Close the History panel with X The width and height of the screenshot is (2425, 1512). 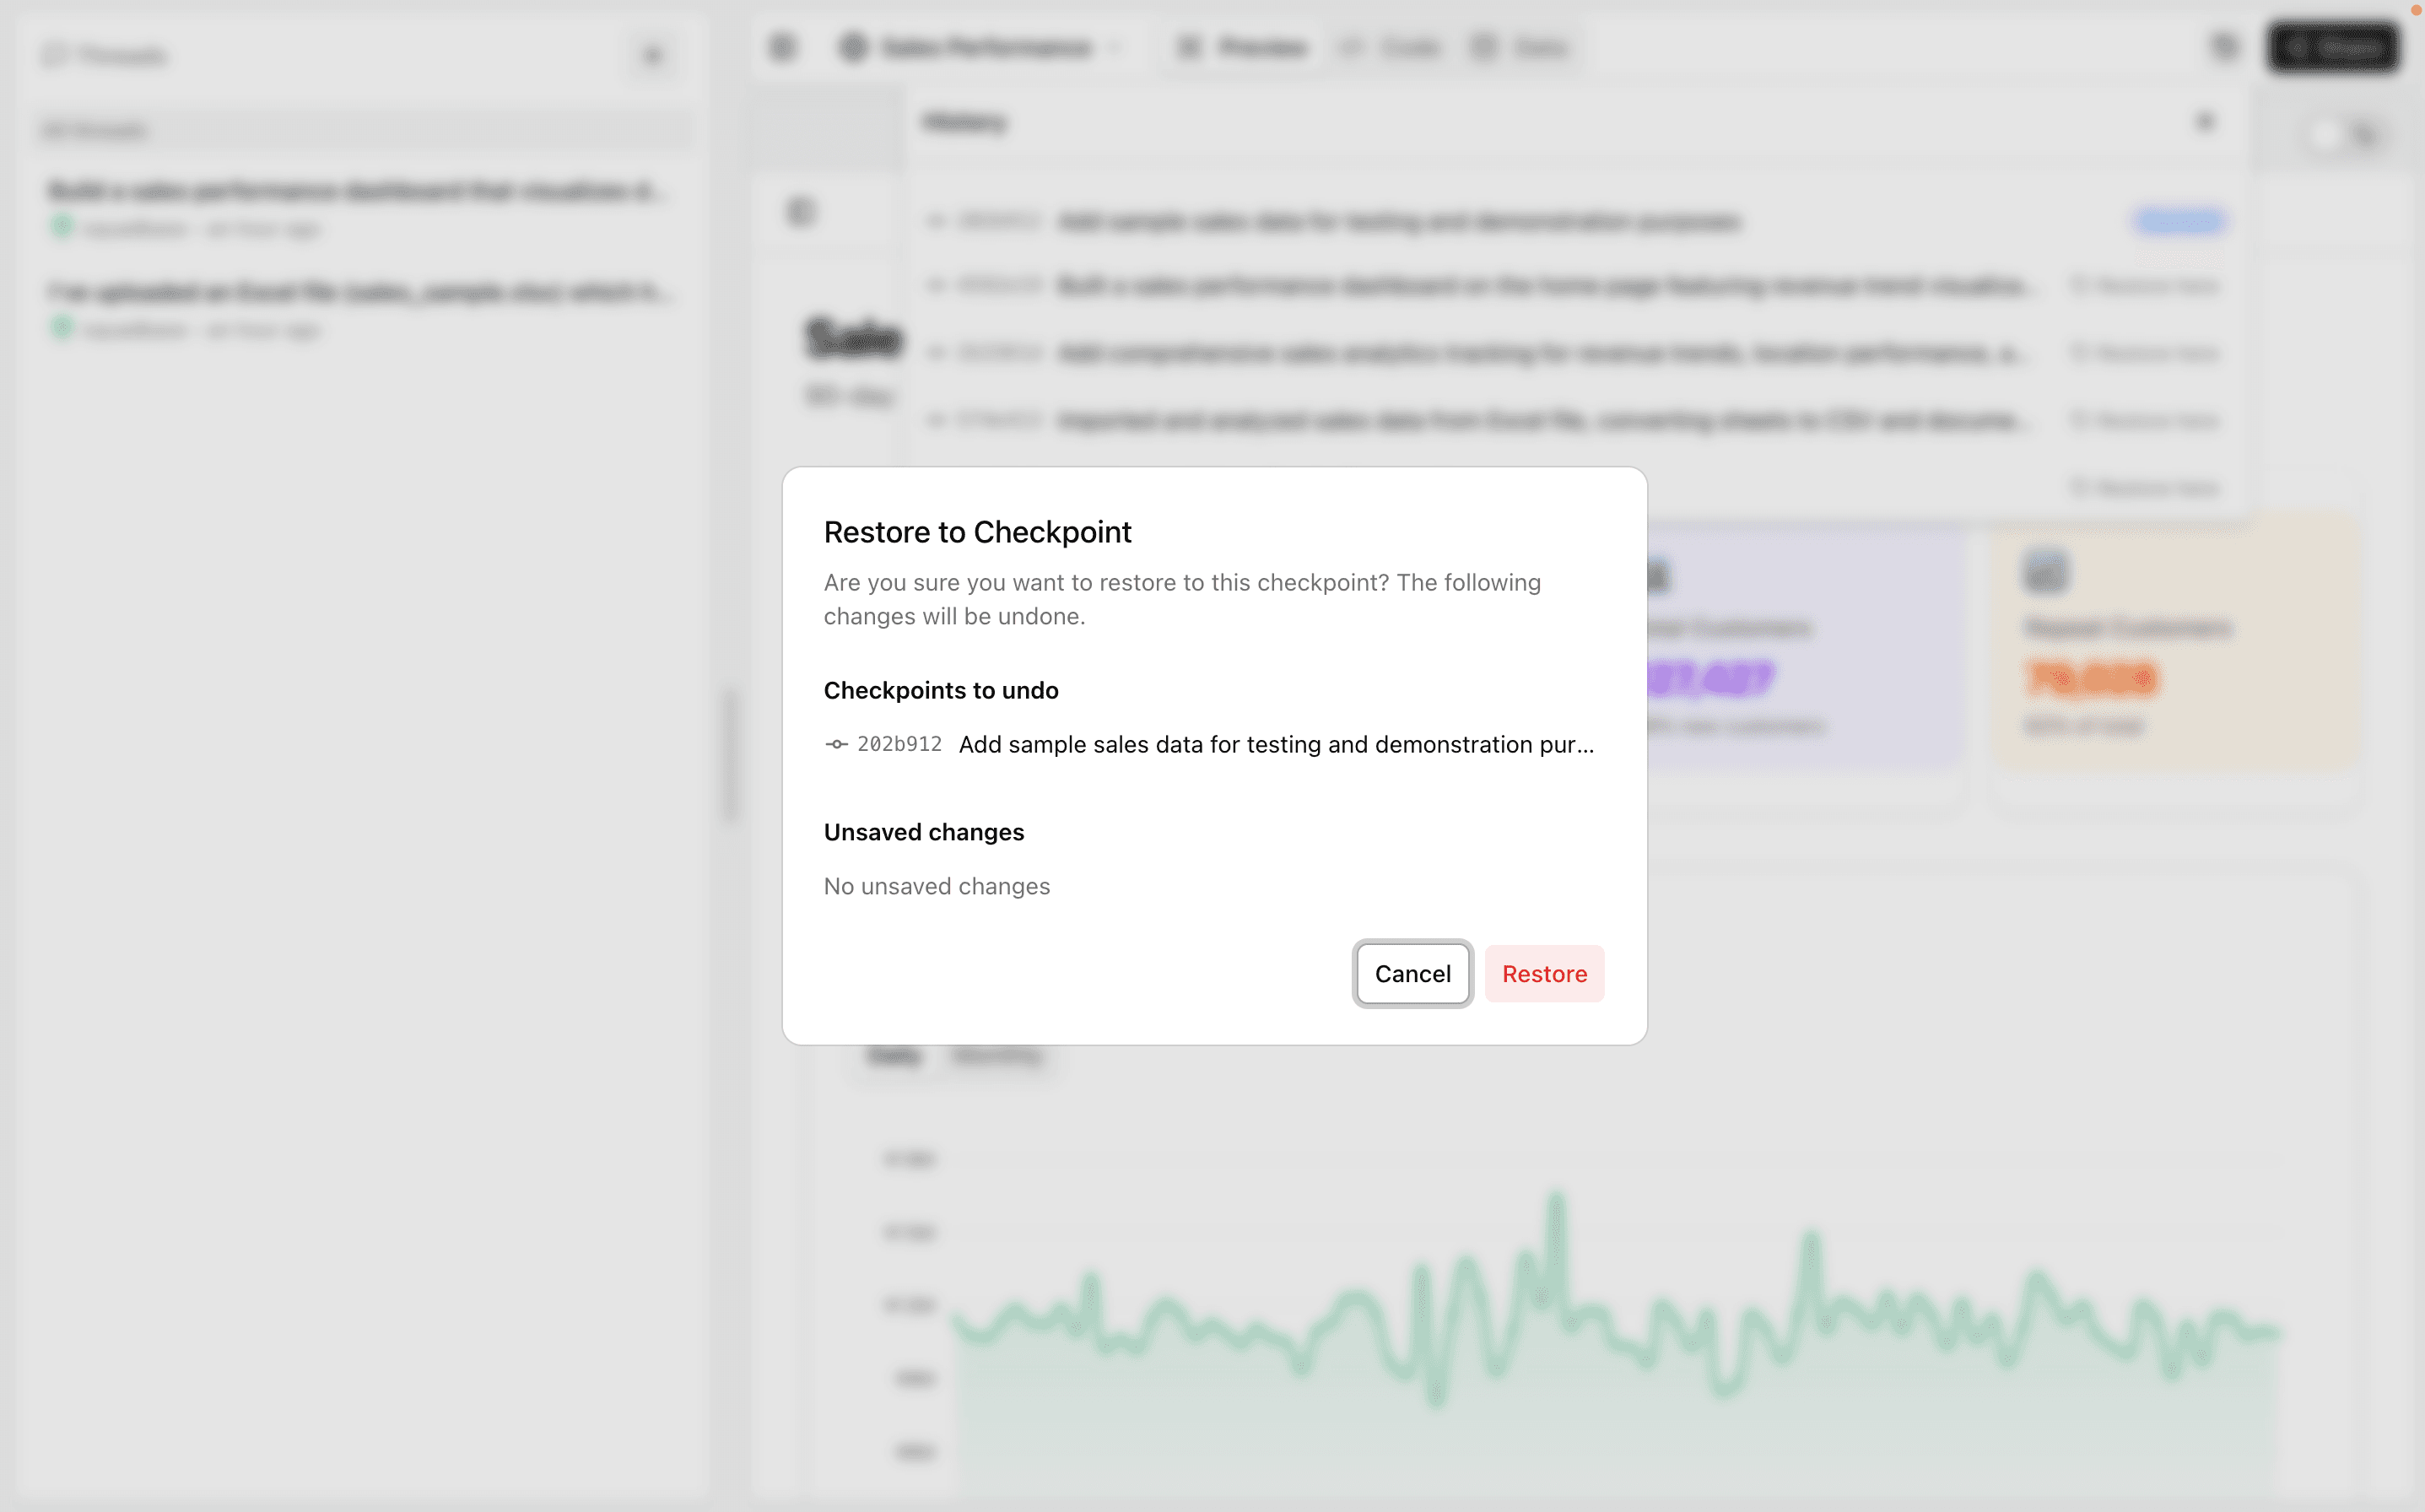pyautogui.click(x=2205, y=122)
